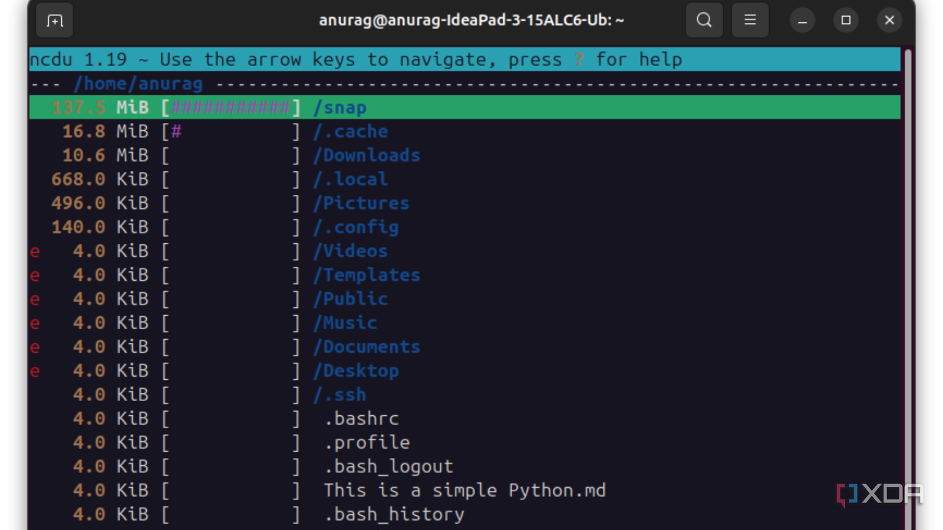
Task: Click the .bash_logout file name
Action: click(x=388, y=466)
